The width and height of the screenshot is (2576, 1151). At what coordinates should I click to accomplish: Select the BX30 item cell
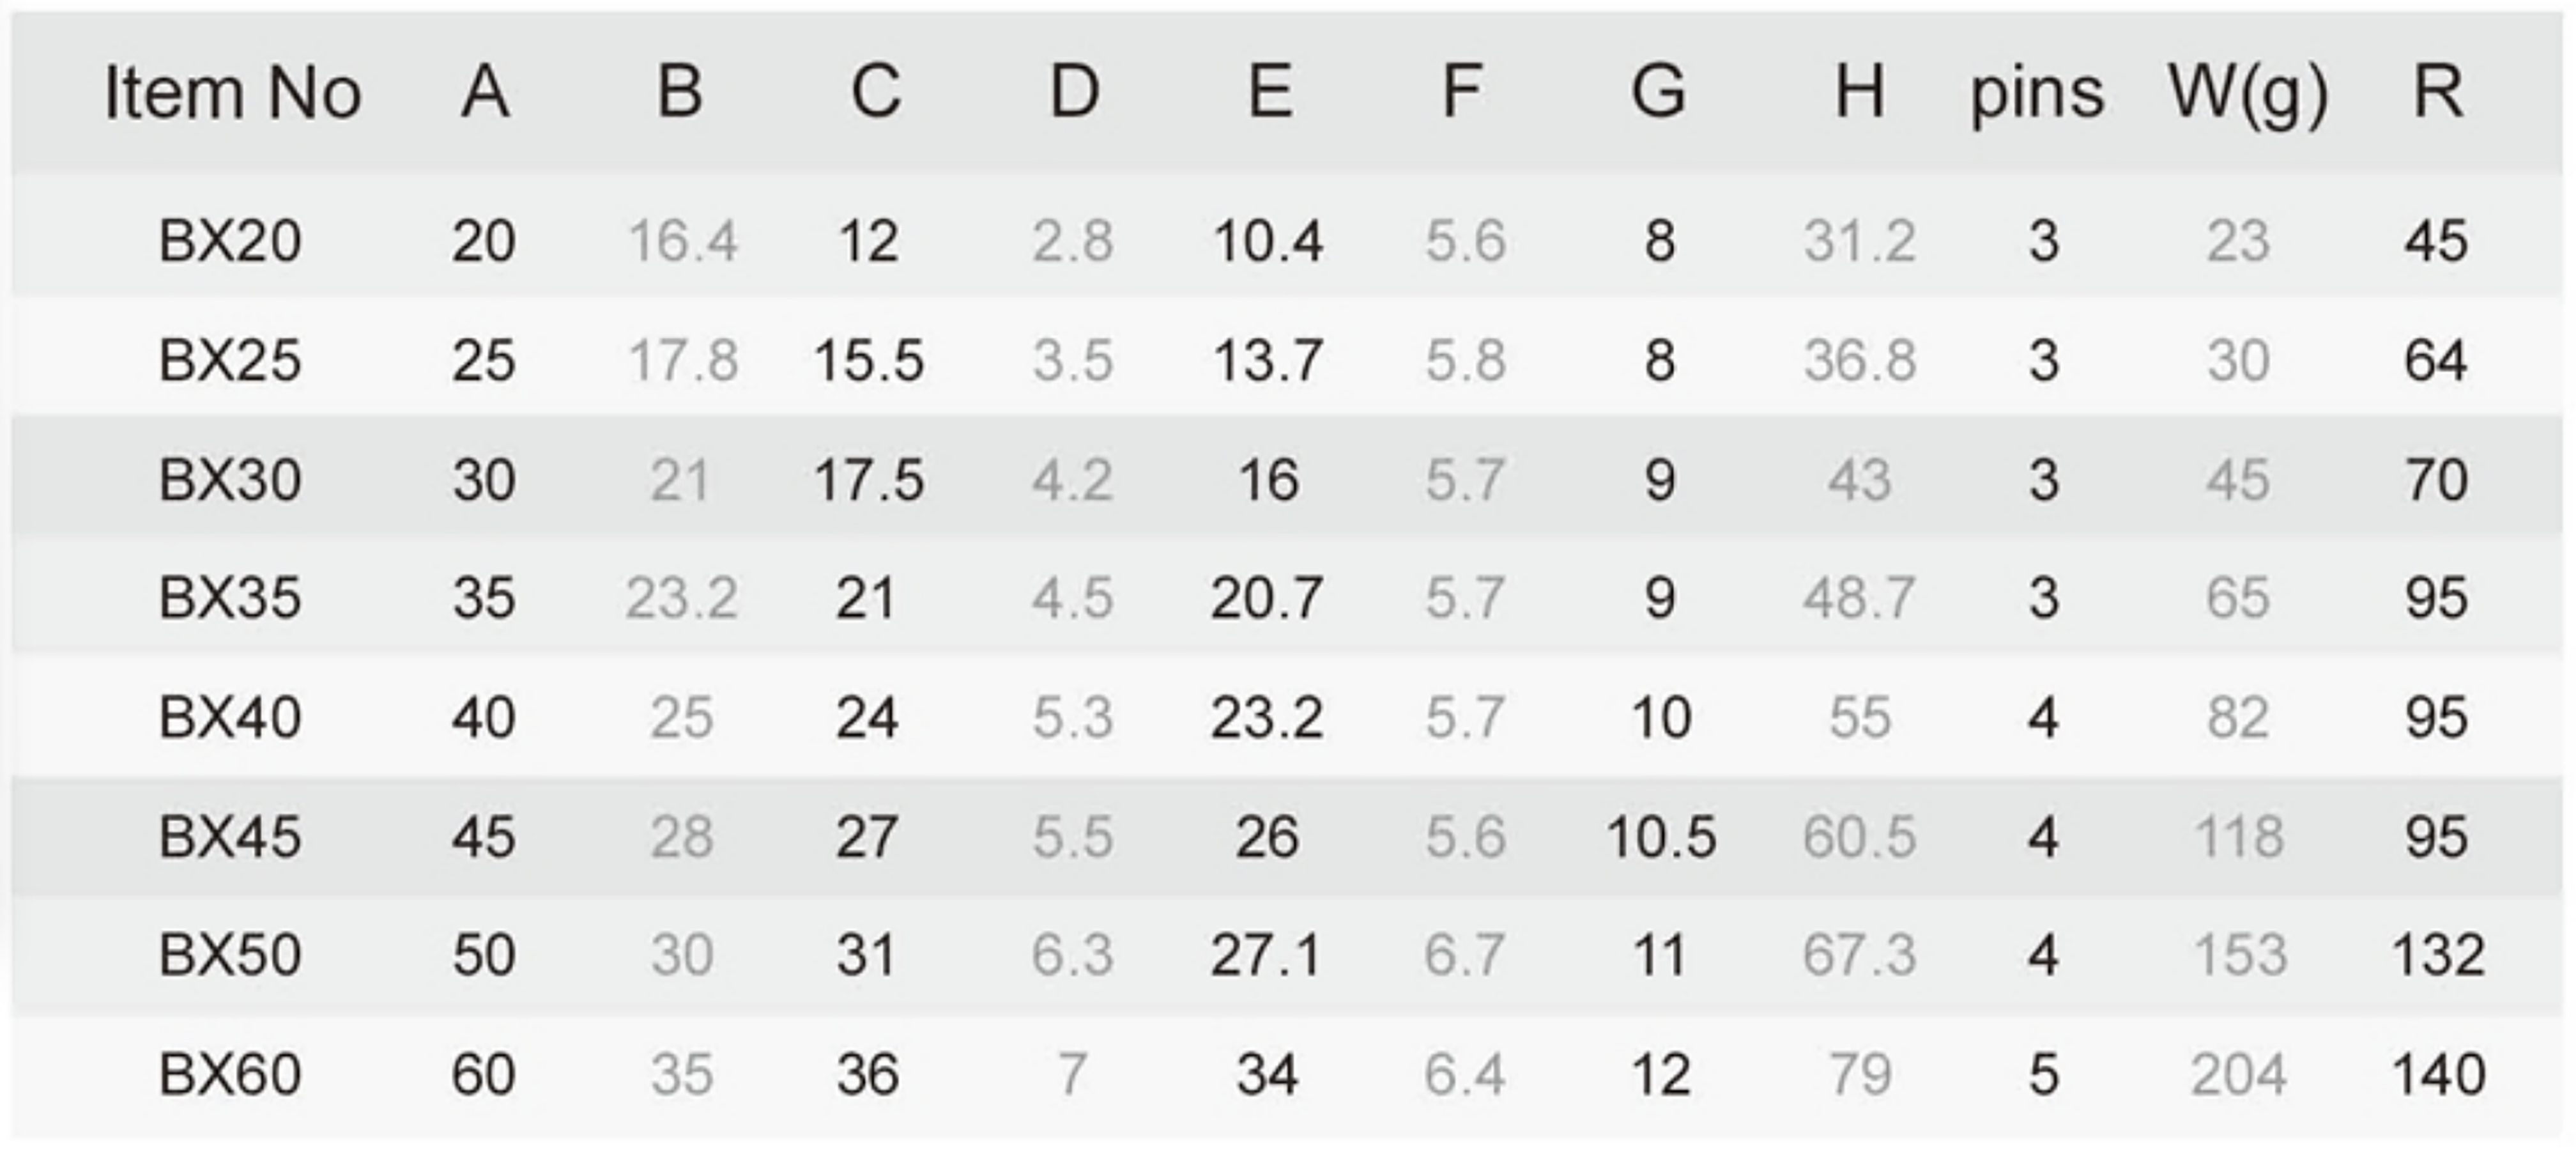tap(230, 479)
